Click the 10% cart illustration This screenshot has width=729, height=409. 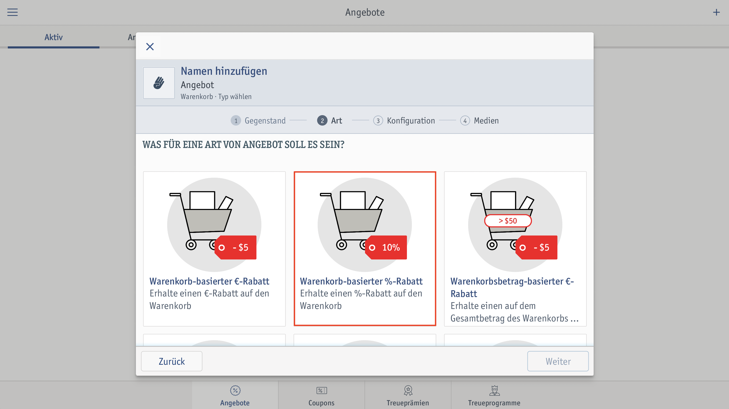(x=365, y=225)
